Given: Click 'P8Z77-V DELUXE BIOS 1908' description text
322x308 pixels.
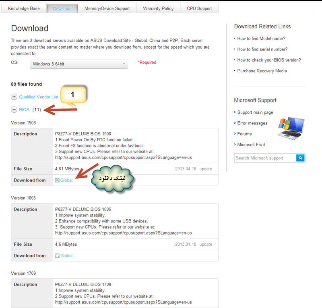Looking at the screenshot, I should [83, 134].
